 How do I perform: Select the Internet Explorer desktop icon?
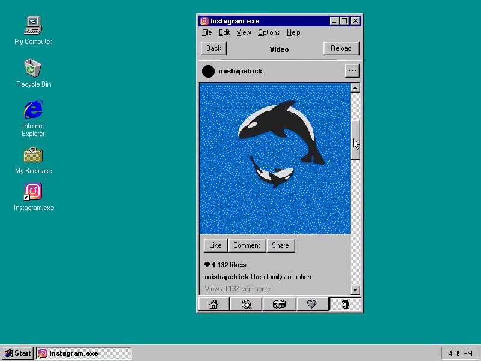[x=33, y=110]
